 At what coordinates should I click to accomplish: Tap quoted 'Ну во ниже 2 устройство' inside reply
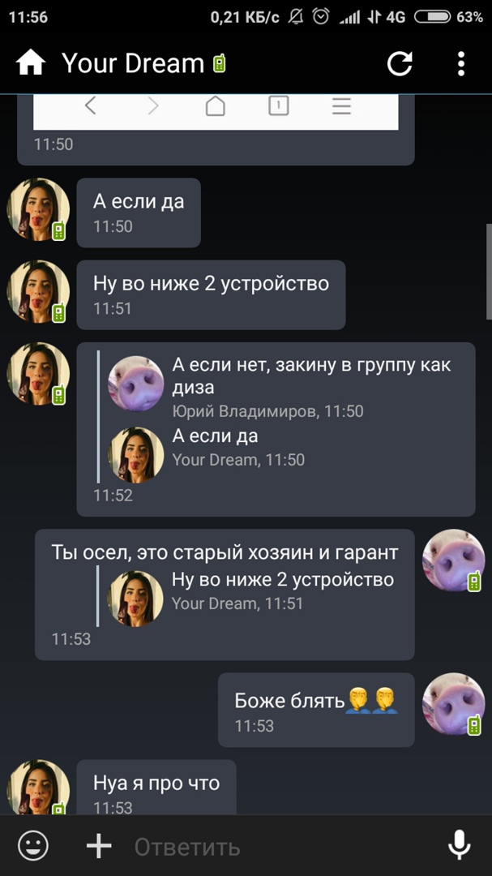pos(251,595)
